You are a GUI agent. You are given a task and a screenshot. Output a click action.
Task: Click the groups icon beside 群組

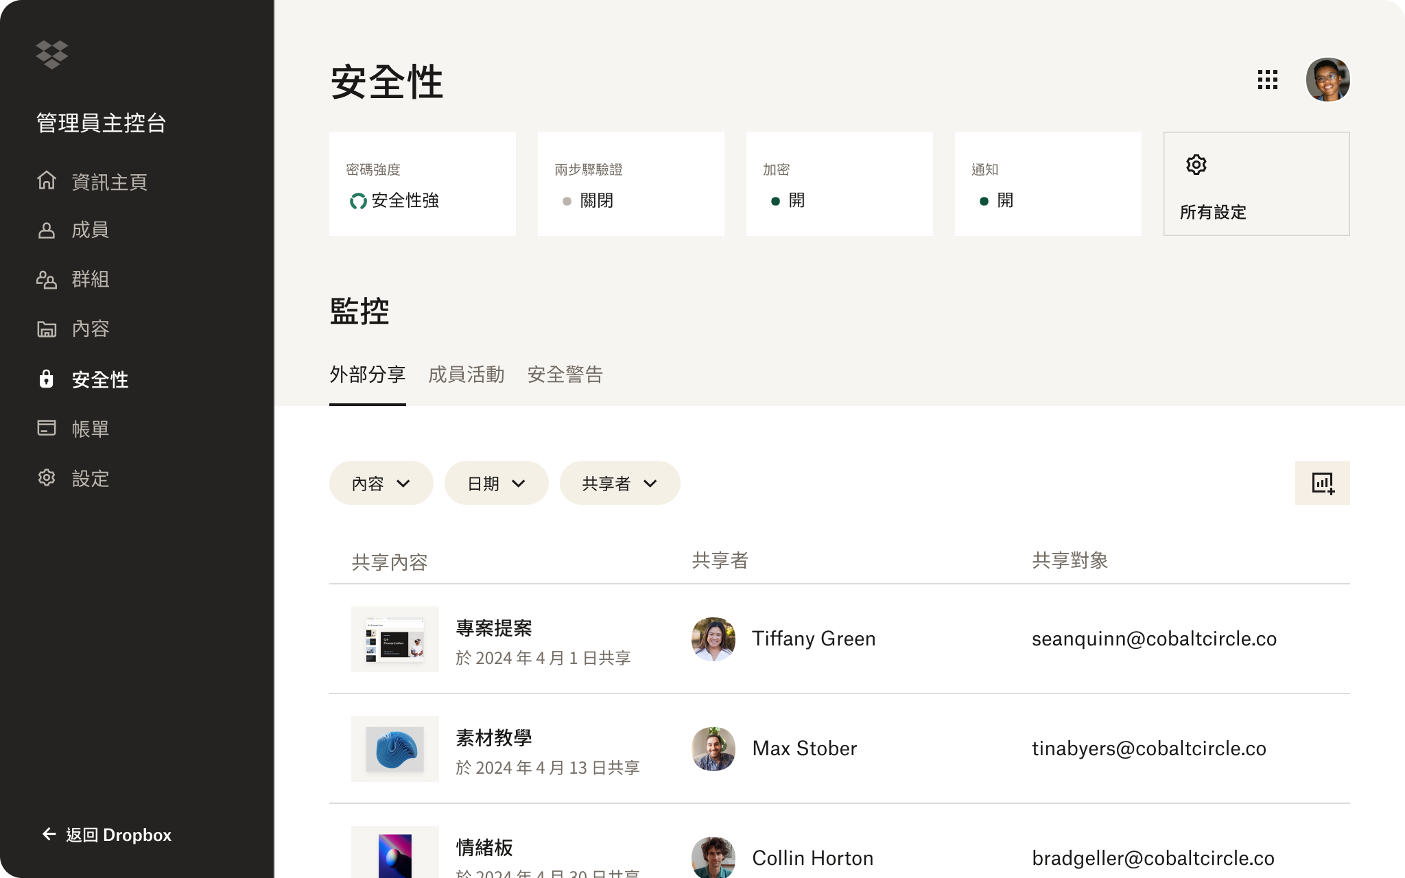[x=47, y=280]
